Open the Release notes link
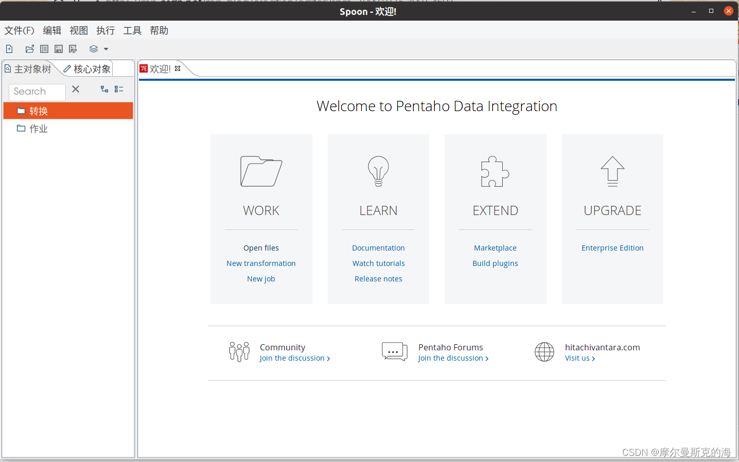This screenshot has width=739, height=462. coord(378,279)
